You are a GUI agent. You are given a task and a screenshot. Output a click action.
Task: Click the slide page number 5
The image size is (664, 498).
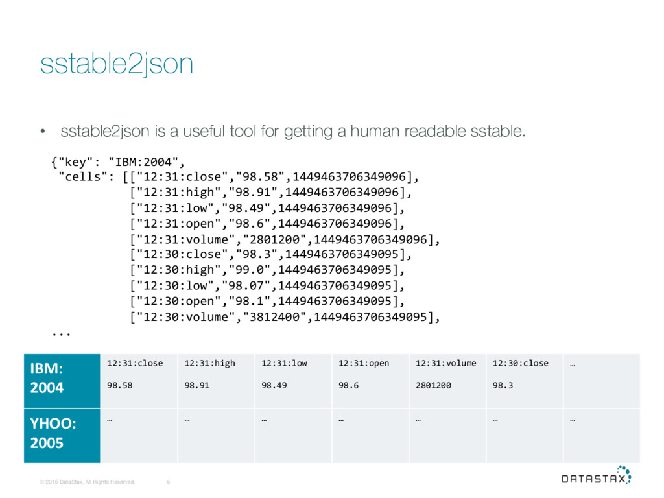(169, 482)
